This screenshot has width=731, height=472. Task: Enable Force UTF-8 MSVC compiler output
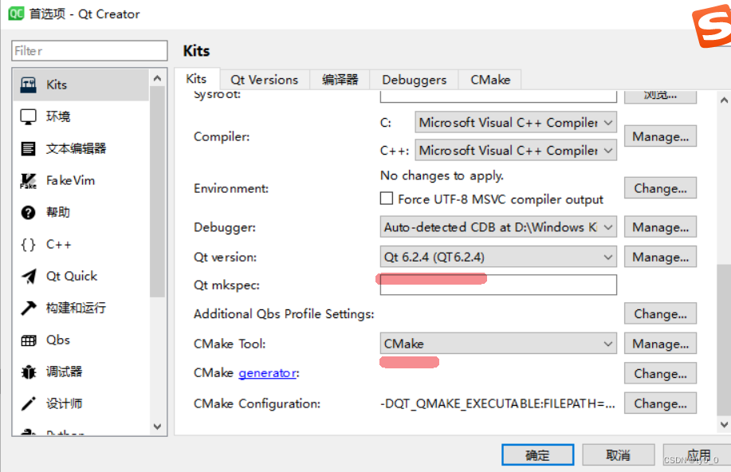click(387, 199)
